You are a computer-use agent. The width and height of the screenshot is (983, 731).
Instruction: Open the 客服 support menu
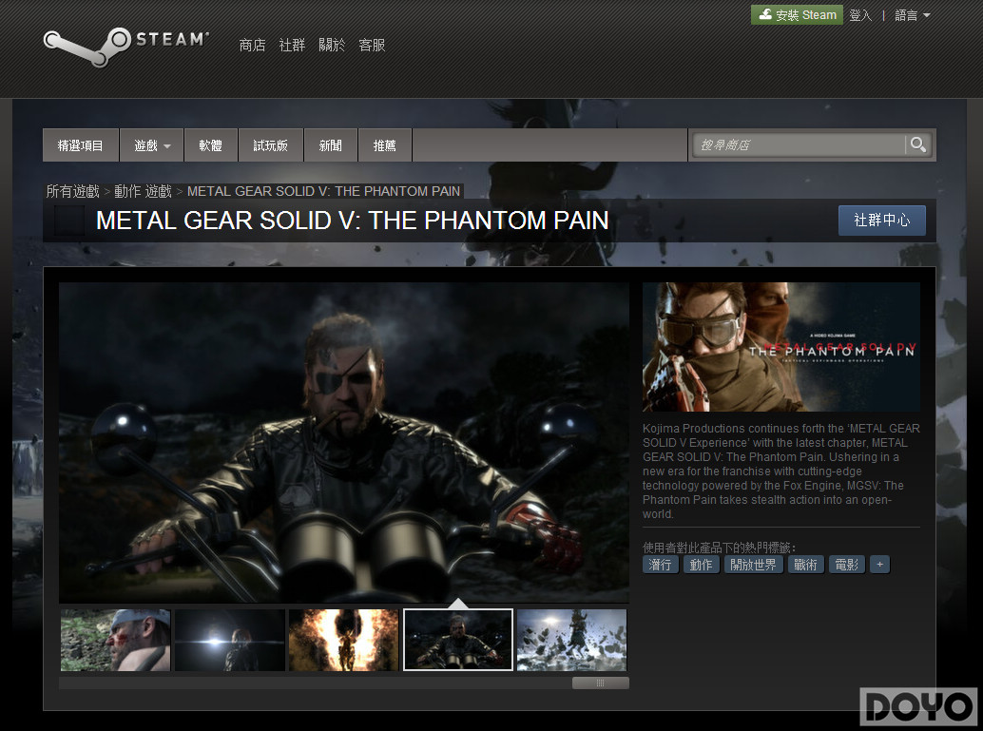coord(372,45)
